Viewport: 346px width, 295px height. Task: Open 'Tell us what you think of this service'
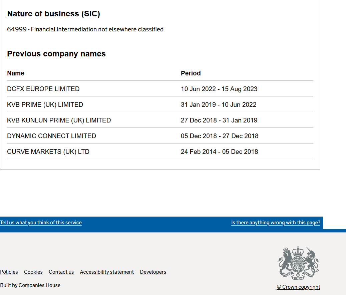(x=41, y=223)
